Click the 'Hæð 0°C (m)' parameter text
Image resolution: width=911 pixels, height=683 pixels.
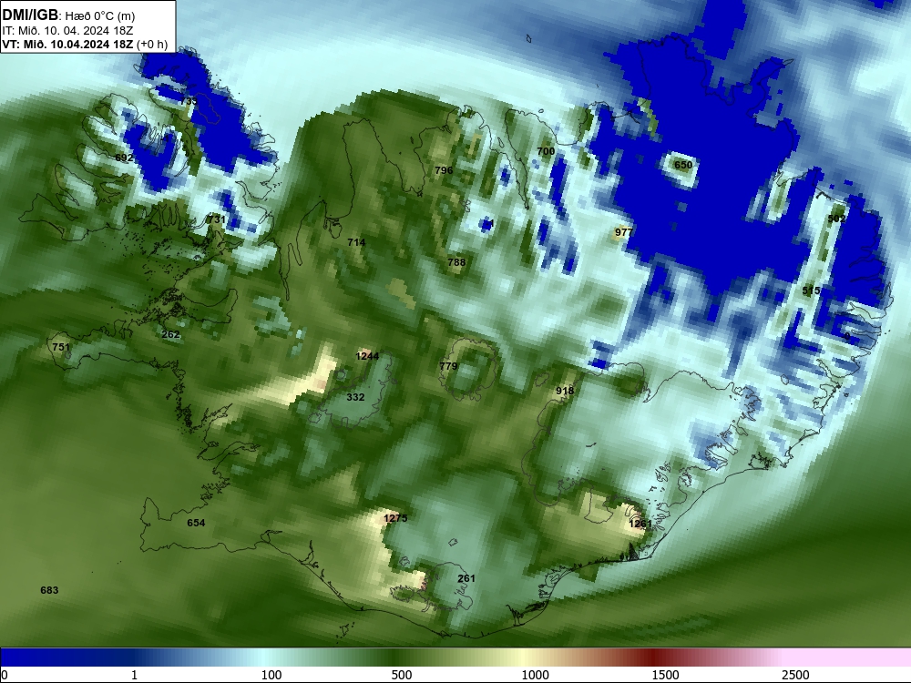point(100,15)
